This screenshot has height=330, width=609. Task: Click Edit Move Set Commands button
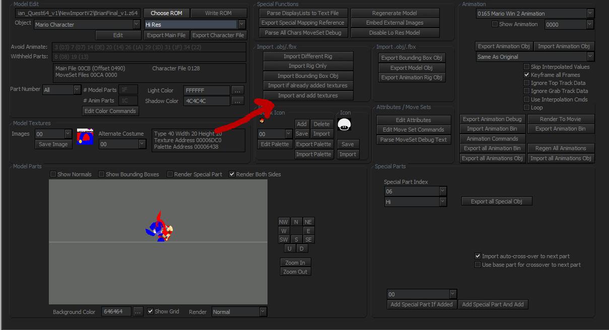[413, 130]
